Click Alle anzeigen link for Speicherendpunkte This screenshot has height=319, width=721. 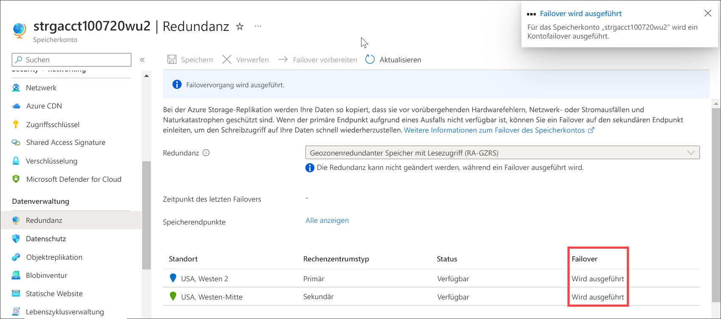tap(327, 220)
